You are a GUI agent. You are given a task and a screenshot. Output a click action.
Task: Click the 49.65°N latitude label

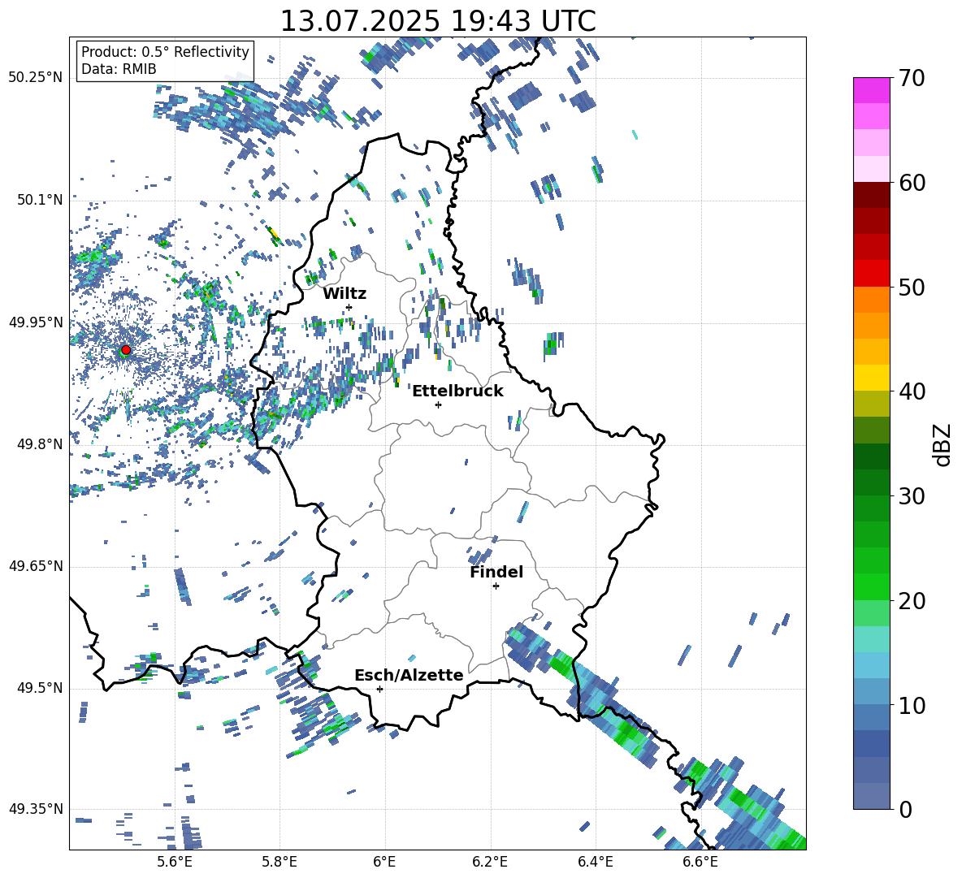click(x=35, y=566)
